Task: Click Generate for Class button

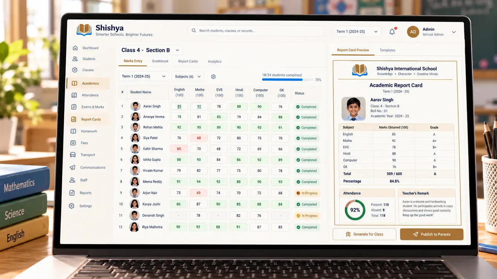Action: 364,234
